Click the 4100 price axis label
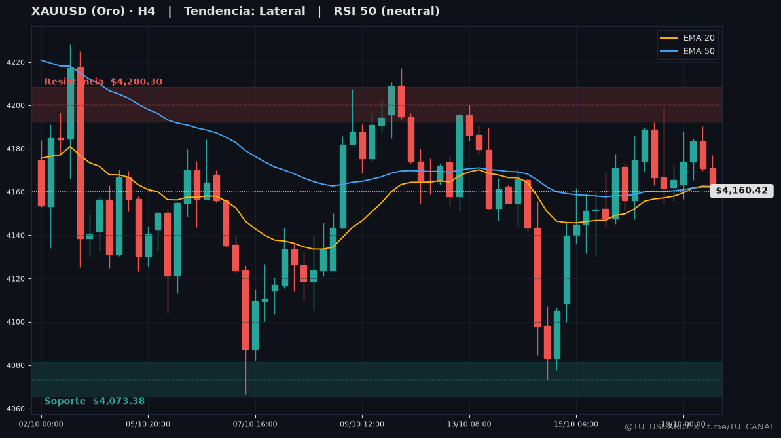 pyautogui.click(x=16, y=322)
